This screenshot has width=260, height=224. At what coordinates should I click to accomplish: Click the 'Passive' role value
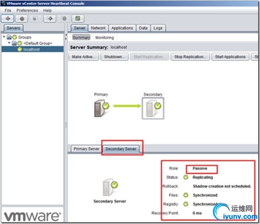(200, 168)
